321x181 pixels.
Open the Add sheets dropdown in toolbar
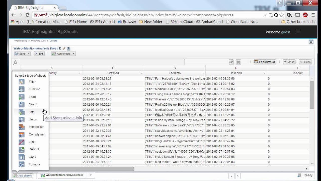pyautogui.click(x=63, y=54)
